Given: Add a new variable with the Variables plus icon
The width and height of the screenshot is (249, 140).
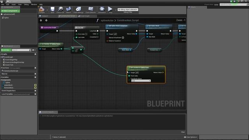Looking at the screenshot, I should 35,77.
